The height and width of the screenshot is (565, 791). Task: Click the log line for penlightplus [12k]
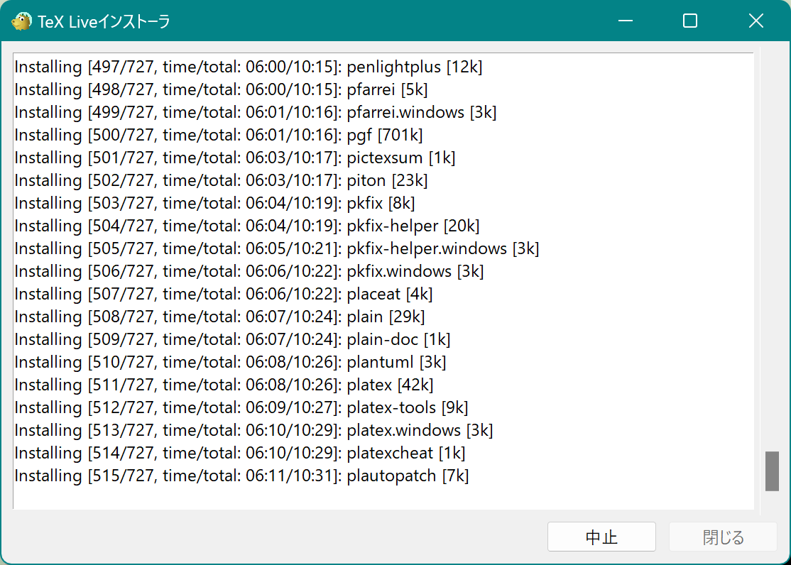[249, 67]
